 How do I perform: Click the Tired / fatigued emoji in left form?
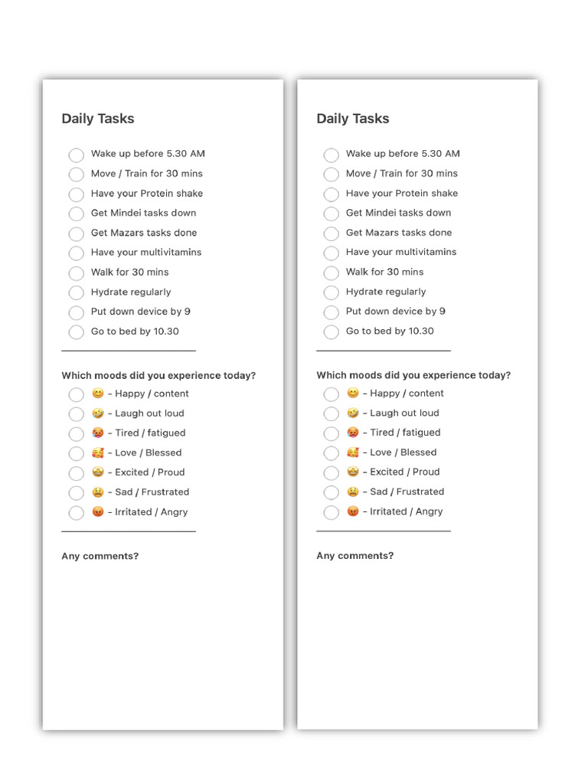(x=98, y=433)
